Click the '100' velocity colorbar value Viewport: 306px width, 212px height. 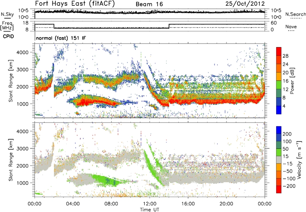[287, 141]
